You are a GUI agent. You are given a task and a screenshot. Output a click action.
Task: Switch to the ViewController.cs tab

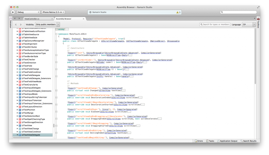coord(32,19)
